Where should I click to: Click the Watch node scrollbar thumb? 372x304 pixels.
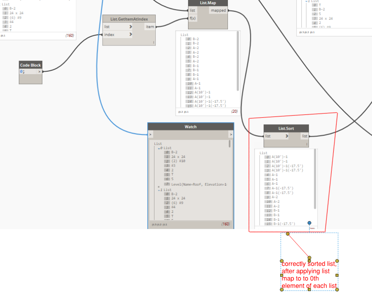coord(230,144)
